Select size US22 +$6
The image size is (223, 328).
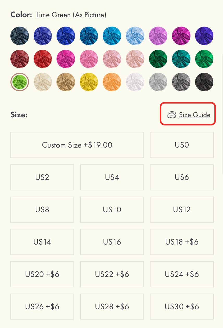point(112,274)
